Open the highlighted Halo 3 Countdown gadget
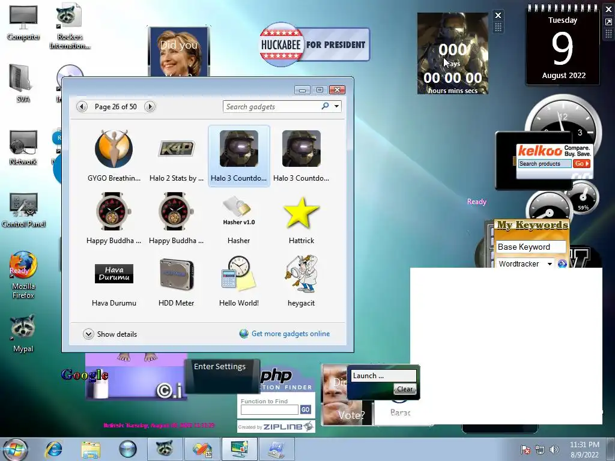This screenshot has width=615, height=461. [239, 155]
